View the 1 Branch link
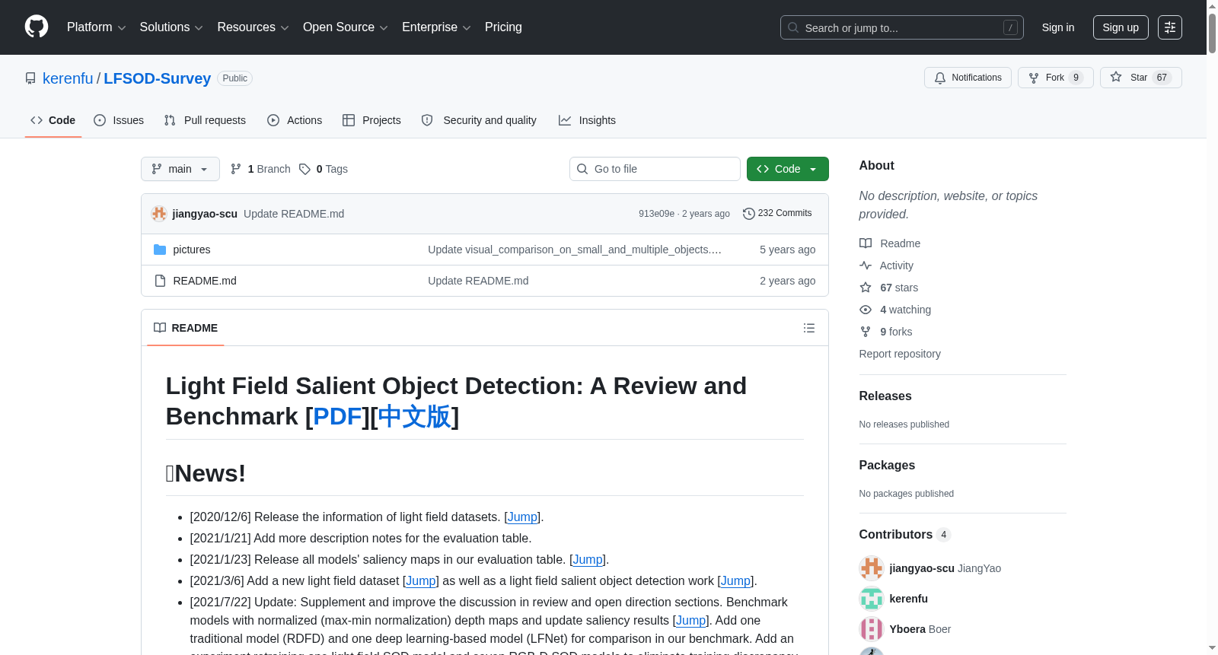 click(260, 169)
